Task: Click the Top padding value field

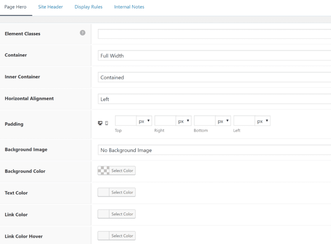Action: tap(125, 121)
